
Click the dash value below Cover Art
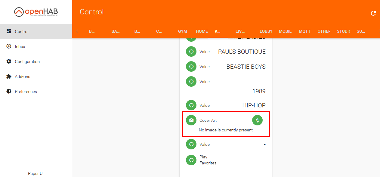pyautogui.click(x=264, y=144)
